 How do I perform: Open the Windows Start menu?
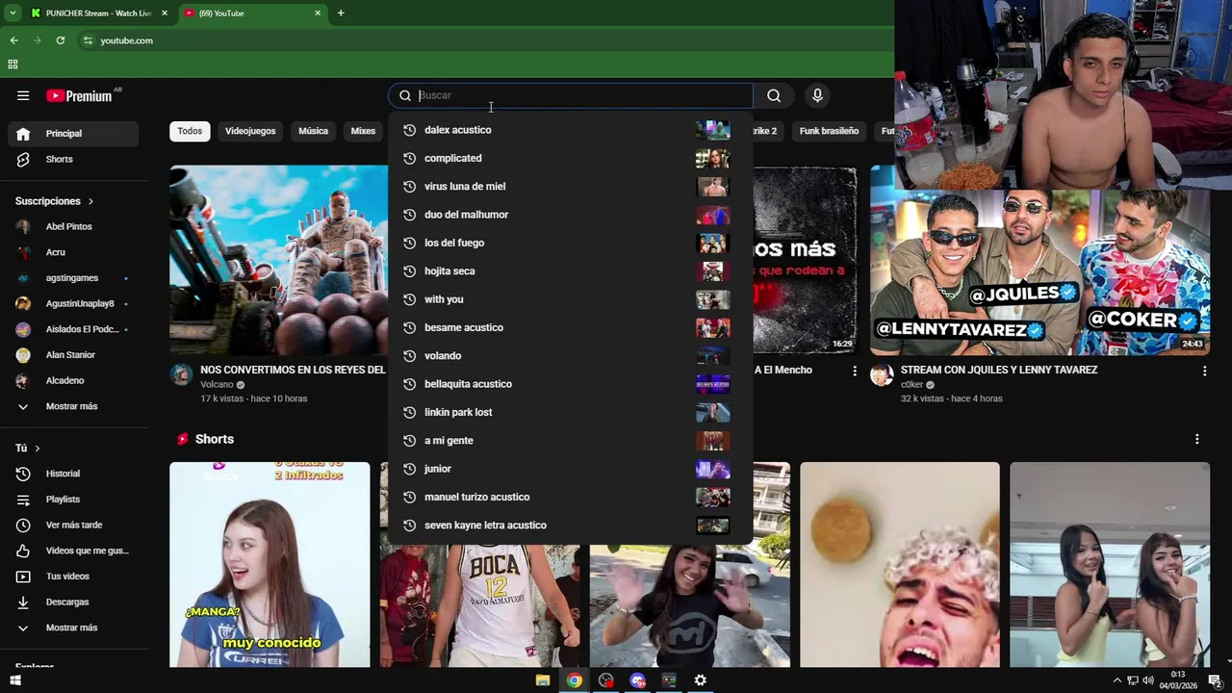[x=15, y=680]
